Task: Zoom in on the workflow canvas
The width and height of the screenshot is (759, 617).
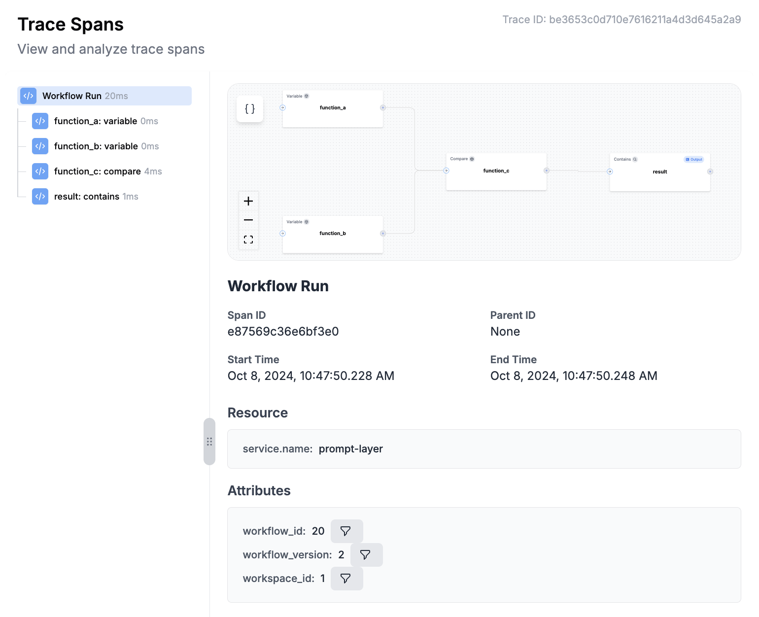Action: point(248,201)
